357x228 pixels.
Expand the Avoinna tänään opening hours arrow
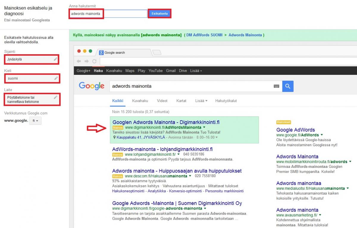point(217,138)
